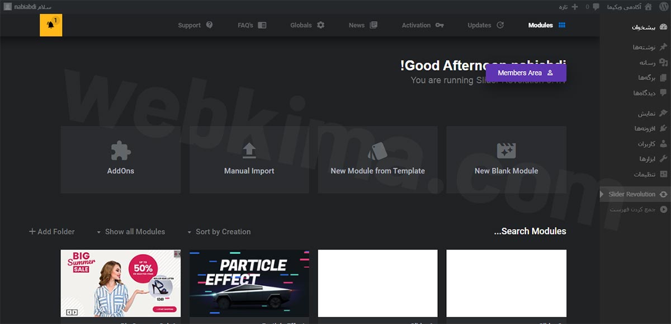Open the Updates refresh section
This screenshot has width=671, height=324.
click(486, 25)
